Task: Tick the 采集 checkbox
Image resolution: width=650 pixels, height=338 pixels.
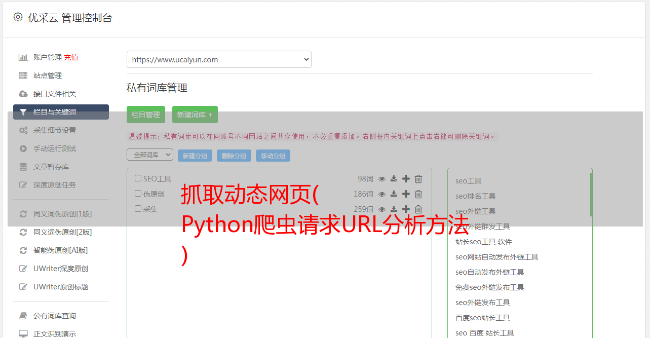Action: [138, 209]
